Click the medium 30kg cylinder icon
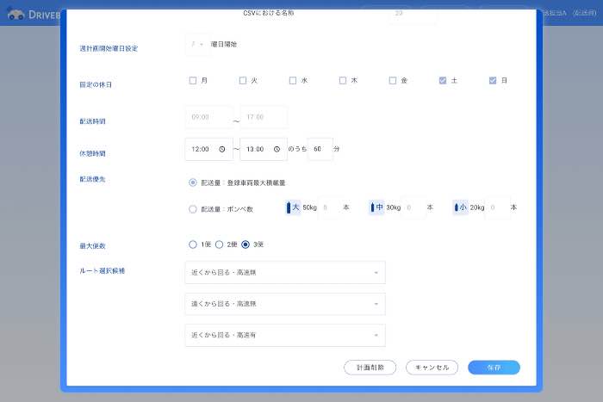Screen dimensions: 603x402 tap(372, 207)
